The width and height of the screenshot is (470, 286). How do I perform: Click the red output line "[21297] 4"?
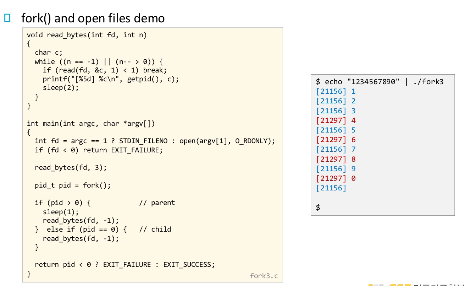336,120
